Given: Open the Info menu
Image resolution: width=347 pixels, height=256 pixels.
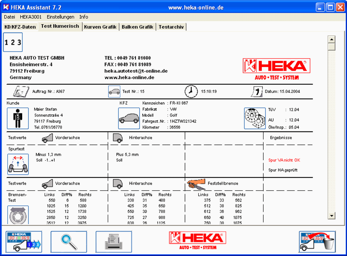Looking at the screenshot, I should 84,17.
